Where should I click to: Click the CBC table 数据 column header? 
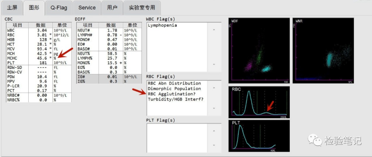(41, 25)
